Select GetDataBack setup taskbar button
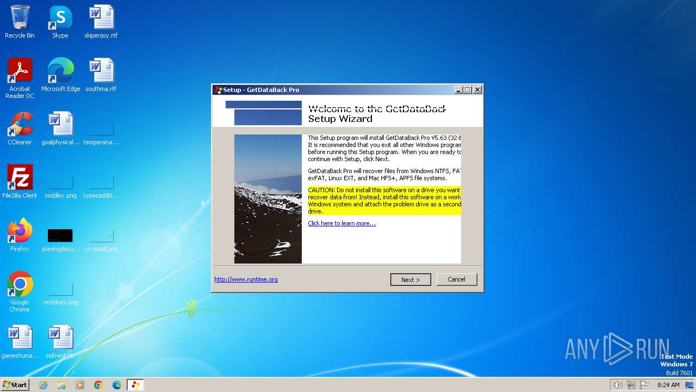696x392 pixels. pos(135,385)
